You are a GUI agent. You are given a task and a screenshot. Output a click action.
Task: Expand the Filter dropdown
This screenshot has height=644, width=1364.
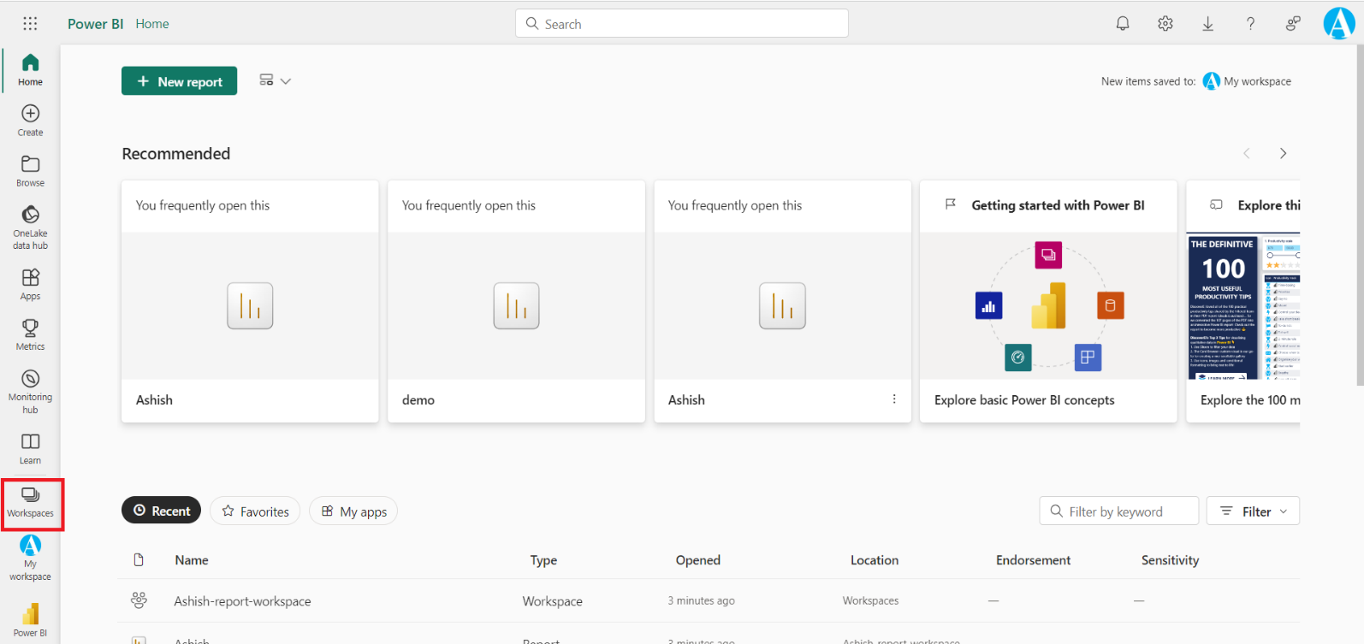click(1253, 511)
